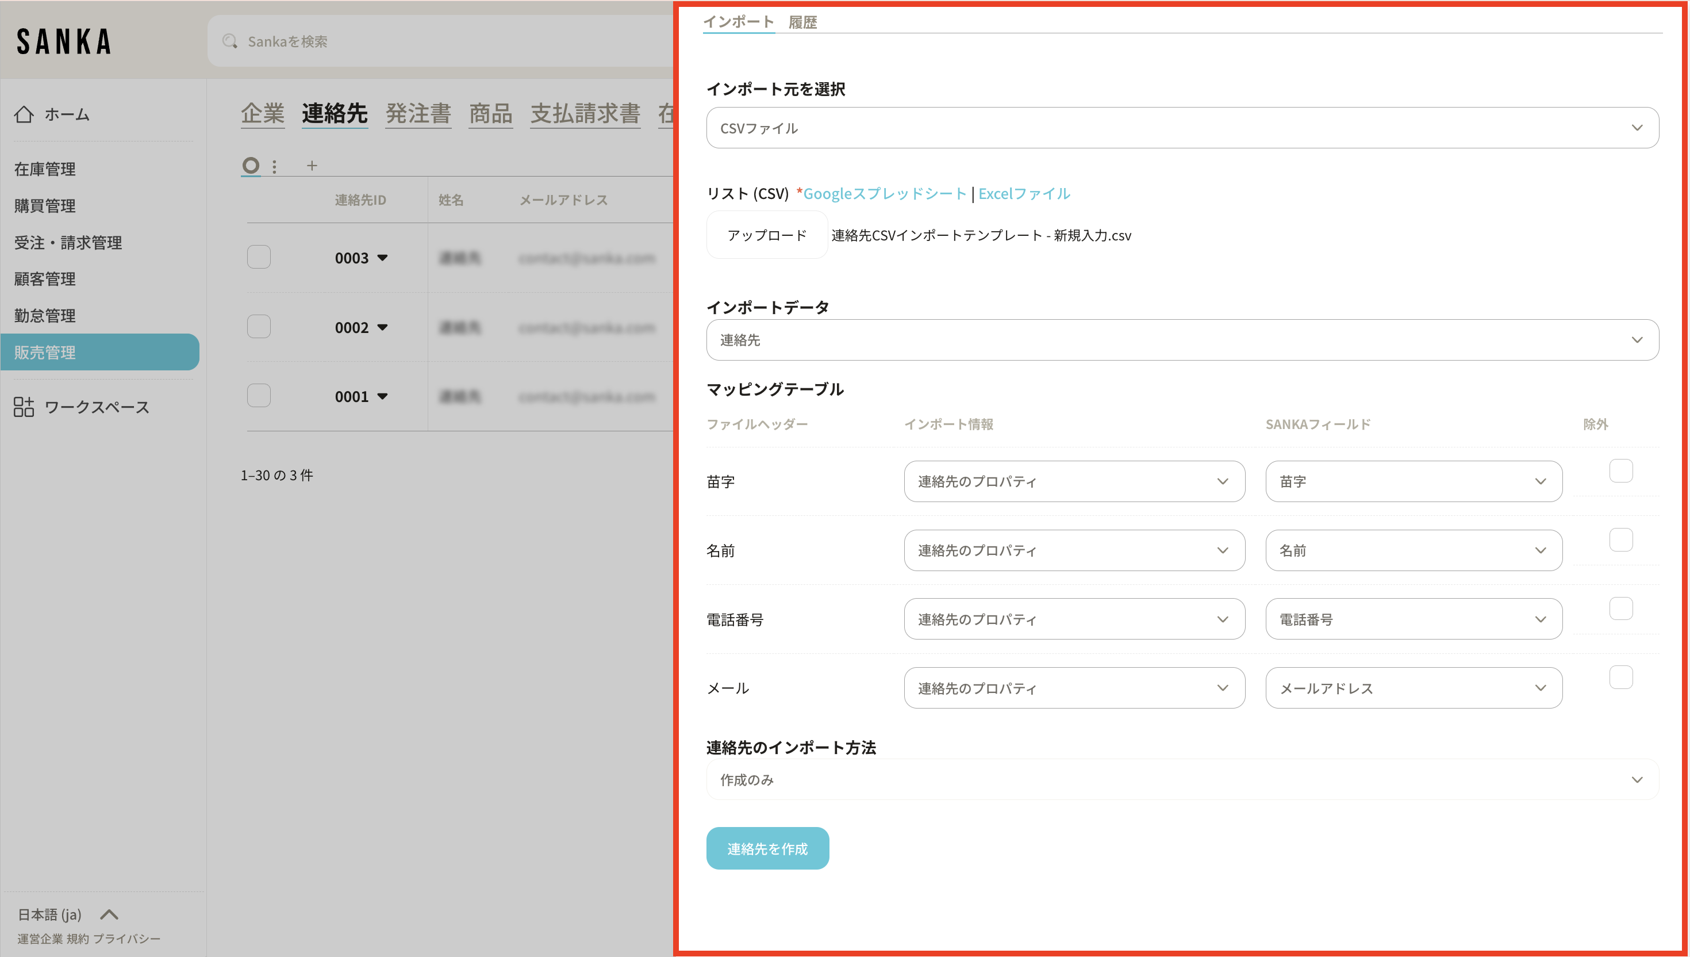The image size is (1690, 957).
Task: Open the three-dot view options menu
Action: 275,166
